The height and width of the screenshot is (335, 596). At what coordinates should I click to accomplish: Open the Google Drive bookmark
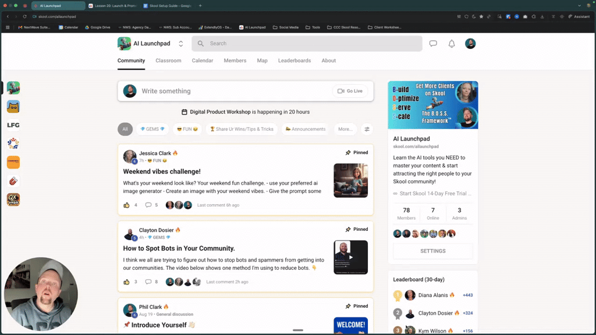[98, 27]
